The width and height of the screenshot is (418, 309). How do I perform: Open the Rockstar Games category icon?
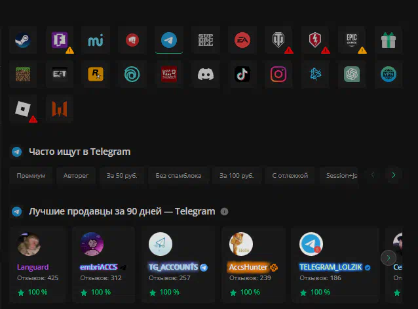click(96, 74)
